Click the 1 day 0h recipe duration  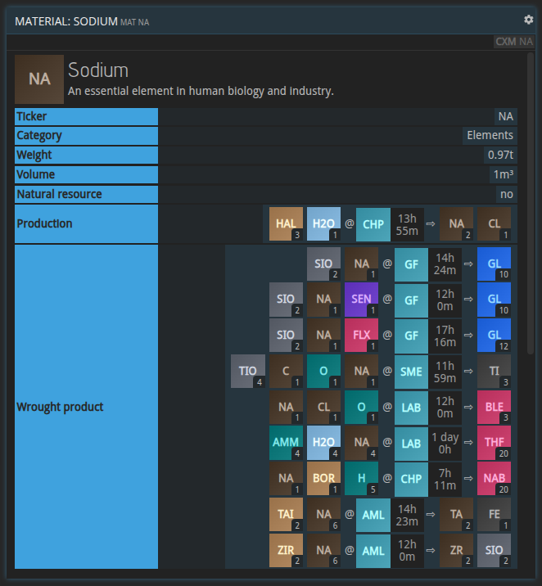pyautogui.click(x=445, y=444)
